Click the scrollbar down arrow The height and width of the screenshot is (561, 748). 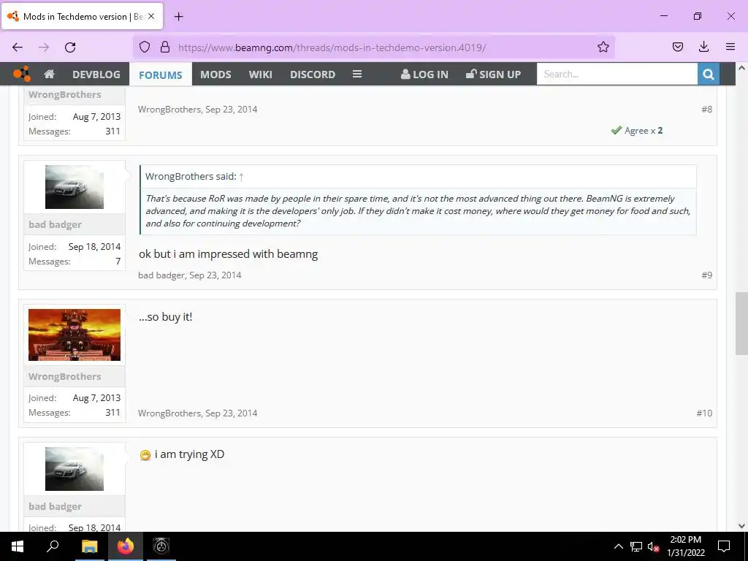pos(741,526)
